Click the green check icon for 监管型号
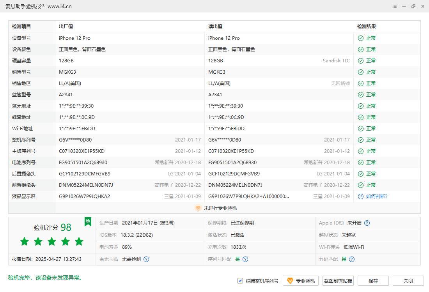The height and width of the screenshot is (292, 429). click(x=361, y=95)
